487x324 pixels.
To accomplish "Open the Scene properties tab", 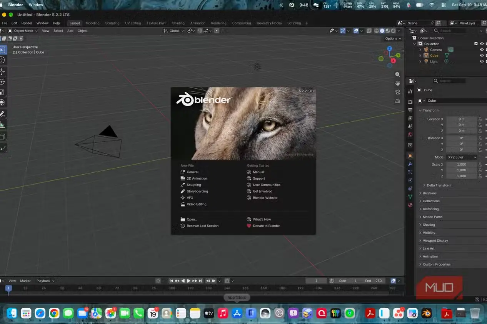I will pyautogui.click(x=410, y=126).
